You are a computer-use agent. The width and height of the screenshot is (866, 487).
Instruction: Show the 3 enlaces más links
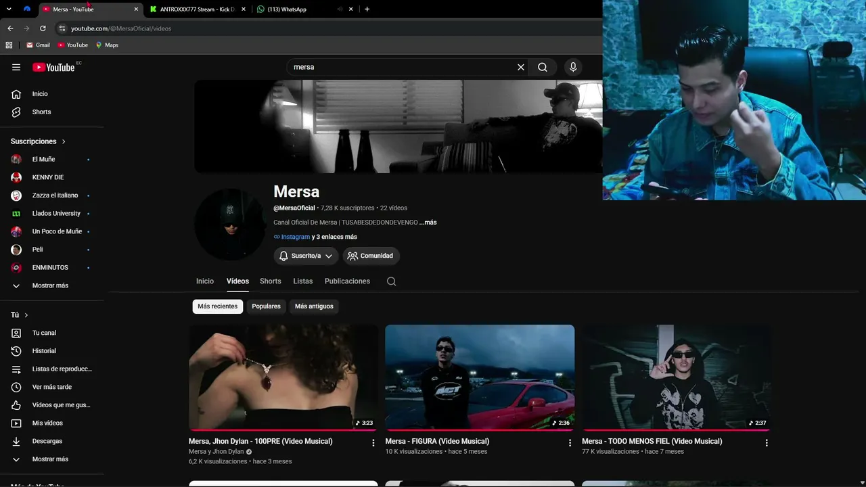[334, 237]
